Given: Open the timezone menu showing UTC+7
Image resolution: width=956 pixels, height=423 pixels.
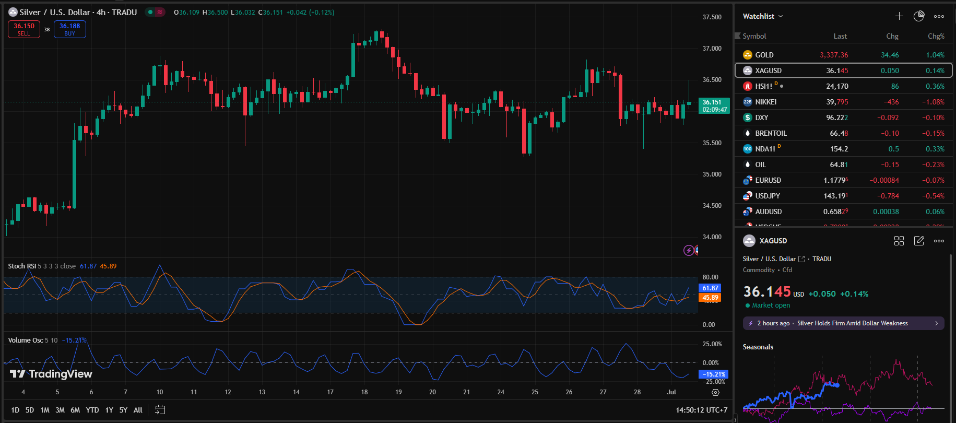Looking at the screenshot, I should pos(701,410).
